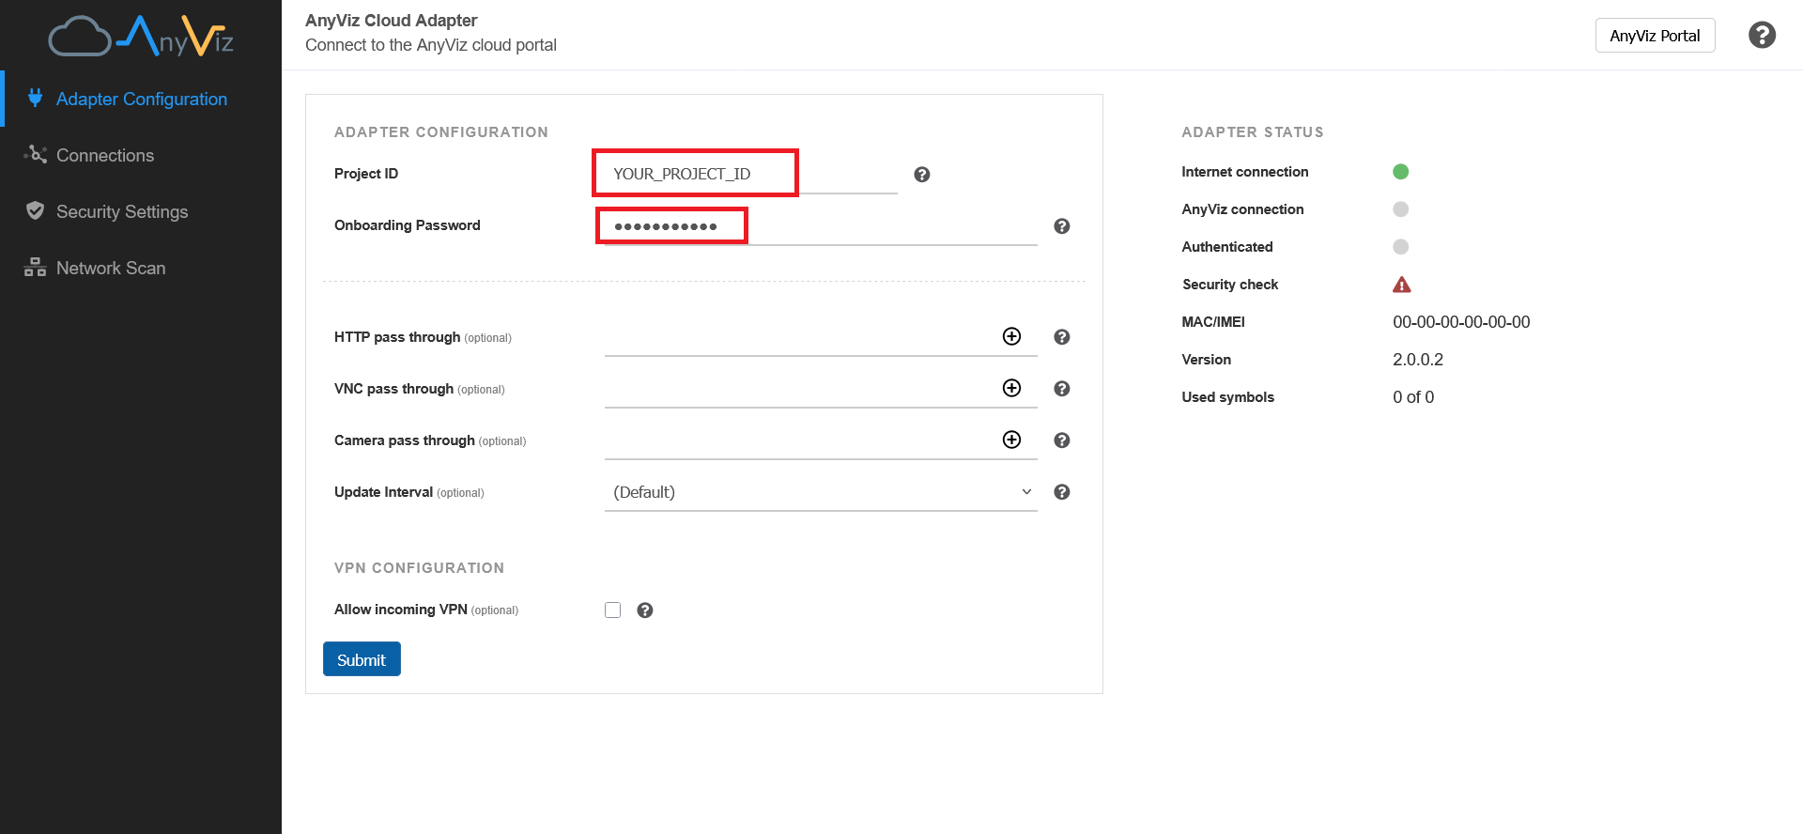1803x834 pixels.
Task: Click the 'Security check' status label
Action: pos(1230,285)
